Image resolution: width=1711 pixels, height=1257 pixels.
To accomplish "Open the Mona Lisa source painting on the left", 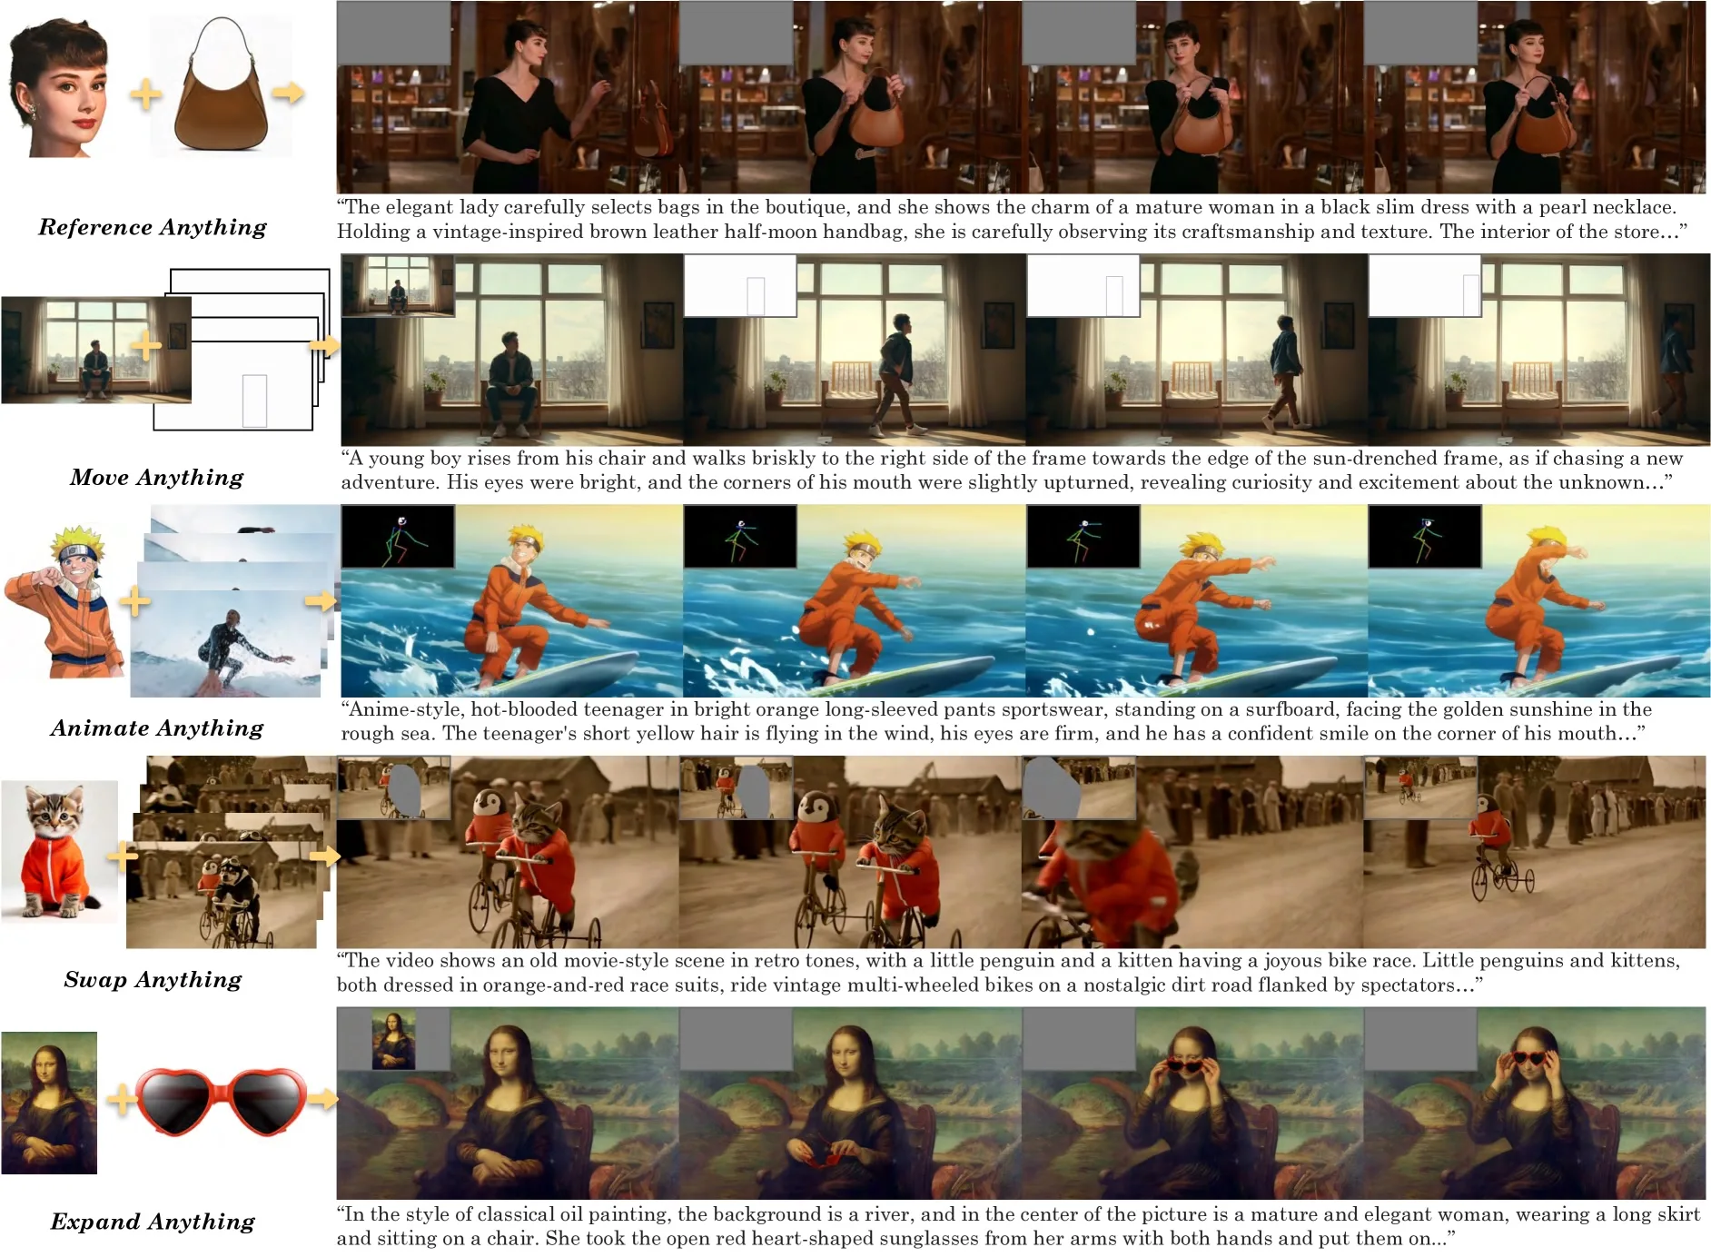I will (49, 1103).
